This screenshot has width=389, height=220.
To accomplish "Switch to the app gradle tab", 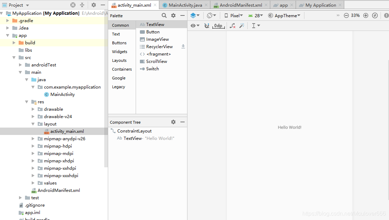I will 284,5.
